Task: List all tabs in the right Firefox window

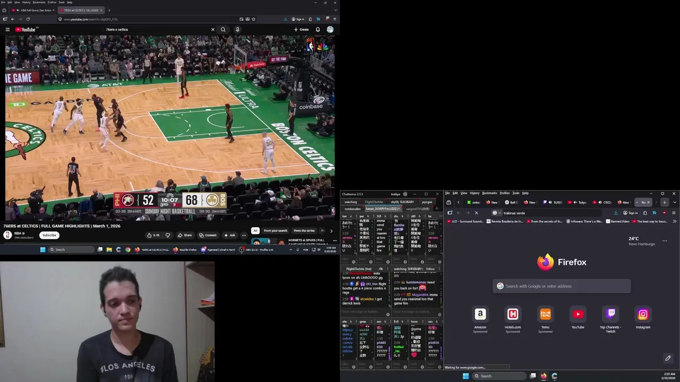Action: tap(675, 202)
